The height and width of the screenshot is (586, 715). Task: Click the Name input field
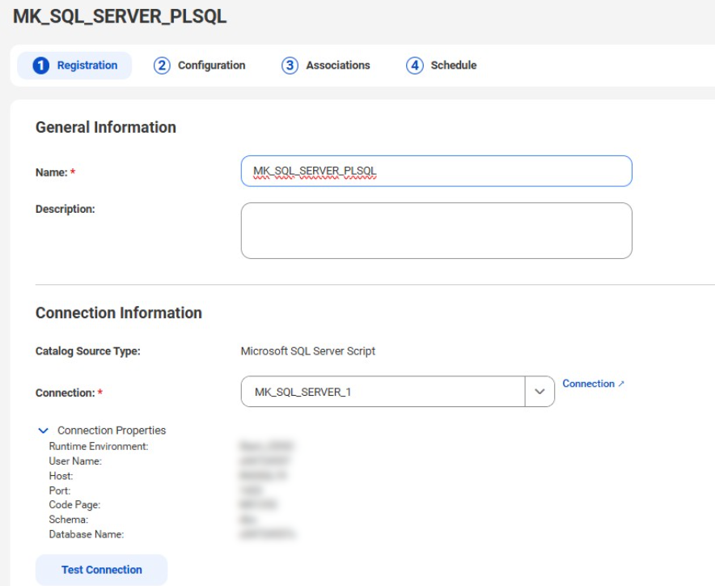tap(437, 171)
